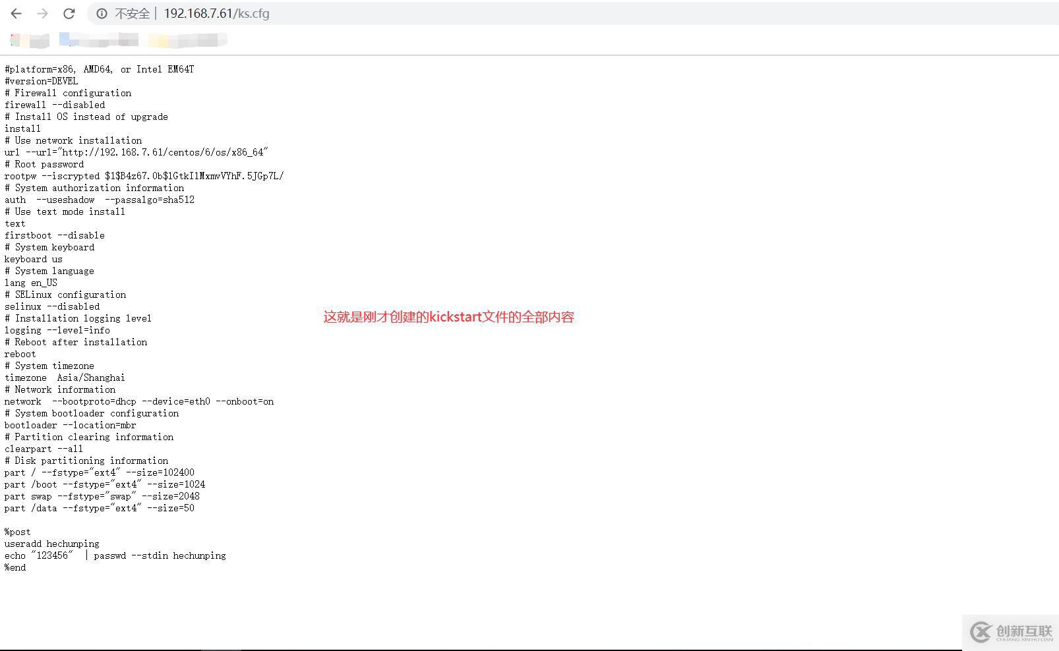The height and width of the screenshot is (651, 1059).
Task: Focus the address bar showing 192.168.7.61/ks.cfg
Action: coord(572,13)
